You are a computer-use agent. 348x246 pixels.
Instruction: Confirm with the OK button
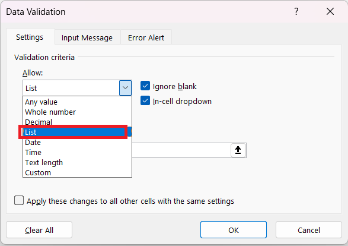coord(234,230)
